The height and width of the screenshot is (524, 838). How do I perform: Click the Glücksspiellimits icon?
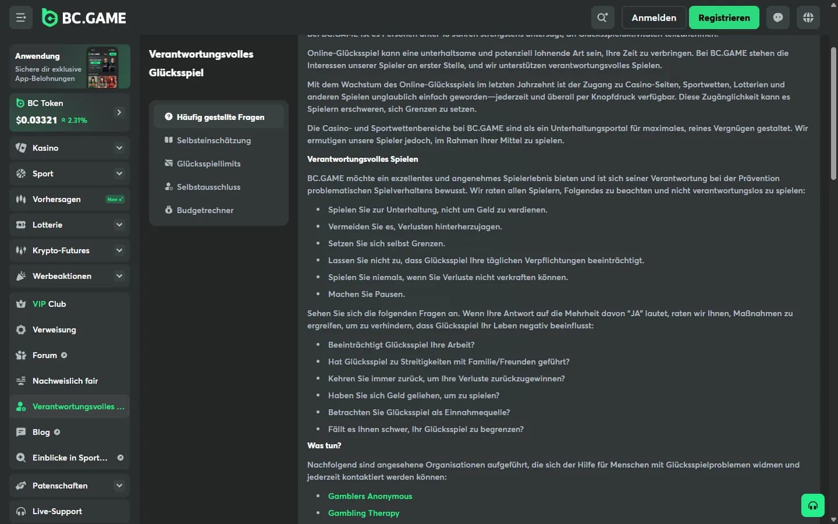coord(169,163)
